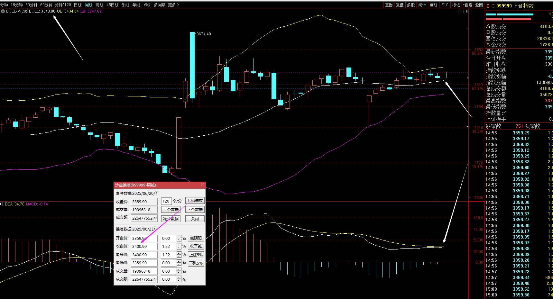553x299 pixels.
Task: Select the 周线 weekly chart tab
Action: (x=89, y=5)
